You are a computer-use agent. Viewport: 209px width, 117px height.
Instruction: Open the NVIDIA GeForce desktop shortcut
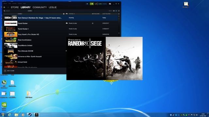coord(4,107)
